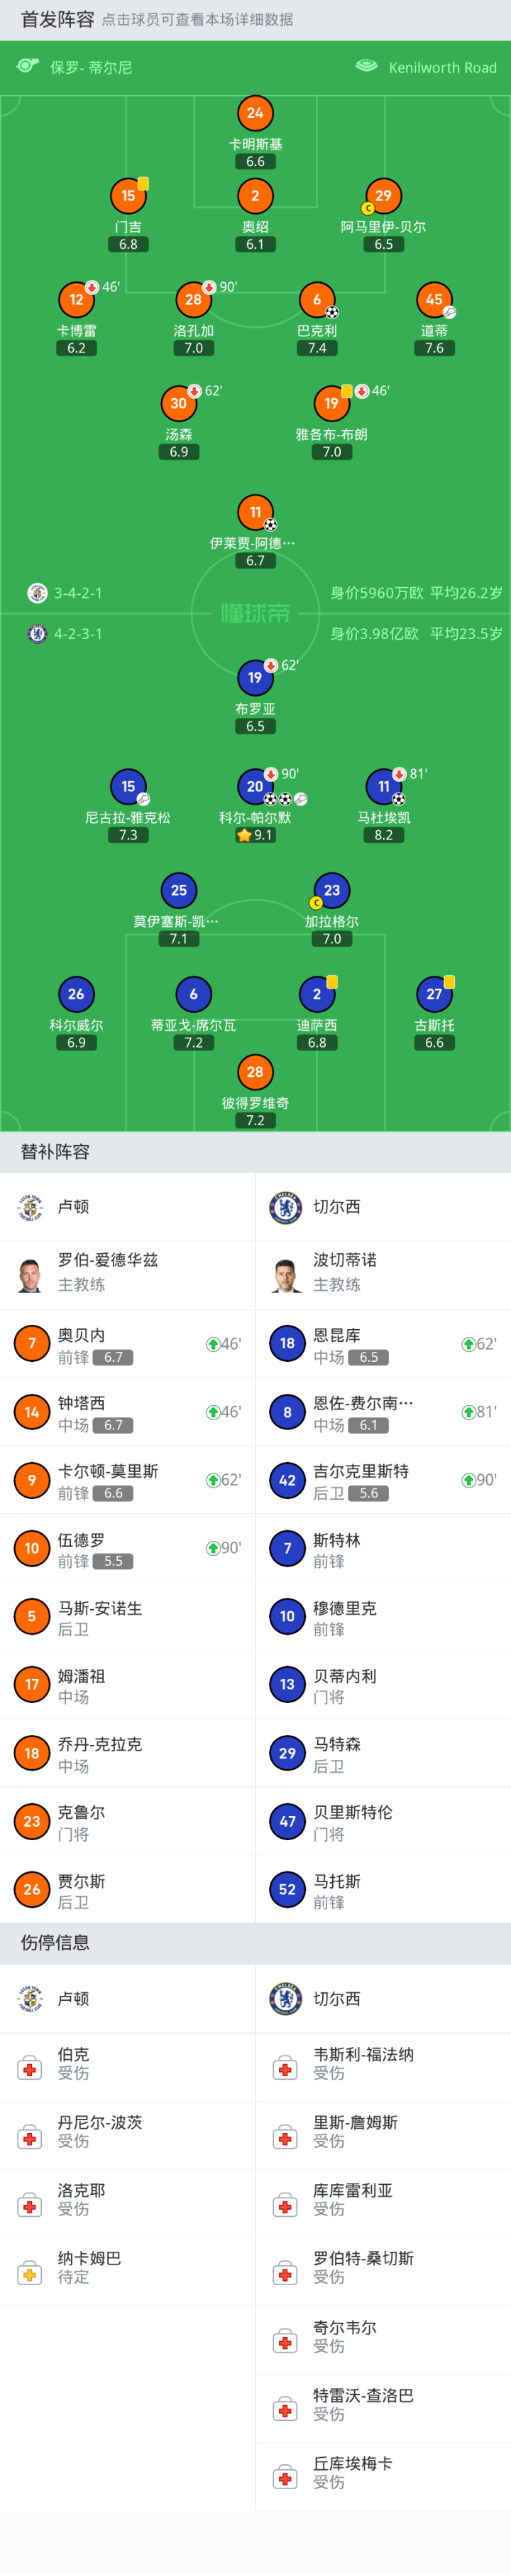The height and width of the screenshot is (2573, 511).
Task: Open Chelsea keeper 彼得罗维奇 number 28 details
Action: coord(255,1072)
